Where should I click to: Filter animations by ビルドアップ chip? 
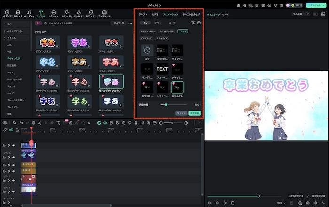[146, 38]
